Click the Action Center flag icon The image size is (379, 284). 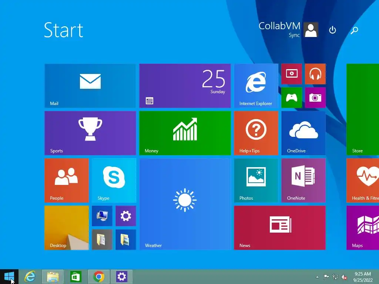[326, 277]
